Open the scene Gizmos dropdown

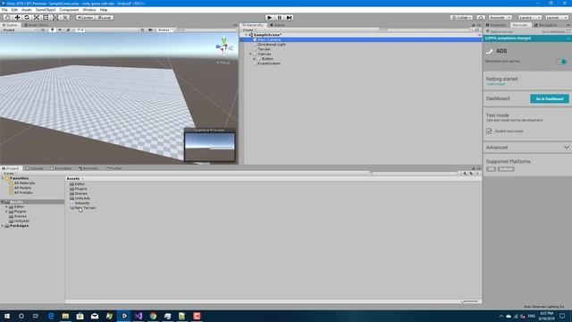click(164, 30)
